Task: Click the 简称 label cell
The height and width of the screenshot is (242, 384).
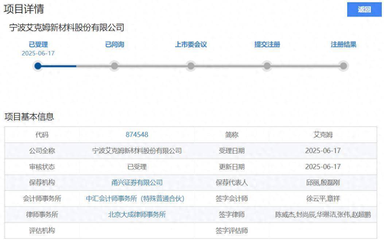Action: [232, 134]
